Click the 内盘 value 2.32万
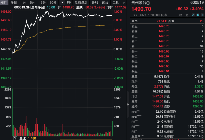This screenshot has height=140, width=205. [199, 86]
